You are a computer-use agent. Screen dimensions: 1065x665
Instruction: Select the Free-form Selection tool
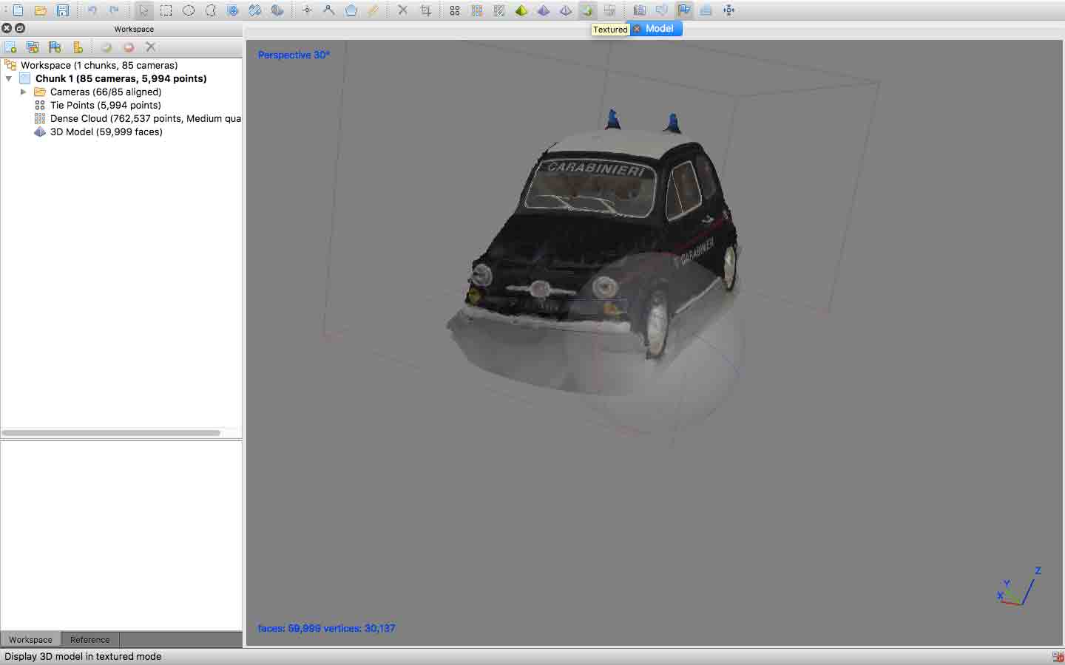[x=211, y=10]
